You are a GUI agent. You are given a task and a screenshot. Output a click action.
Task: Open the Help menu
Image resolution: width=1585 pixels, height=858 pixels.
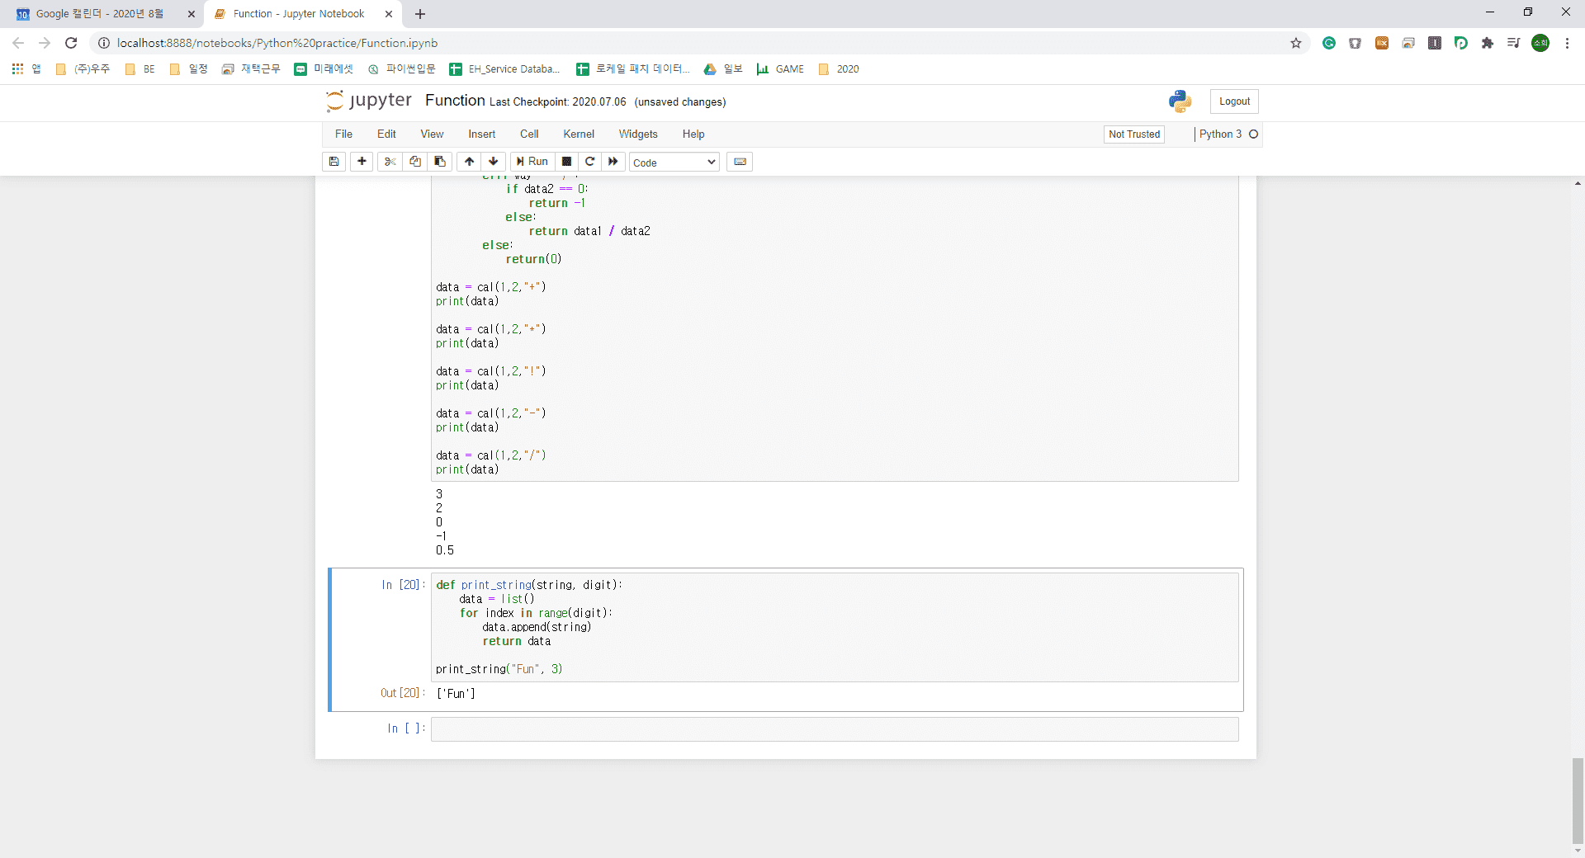coord(693,134)
